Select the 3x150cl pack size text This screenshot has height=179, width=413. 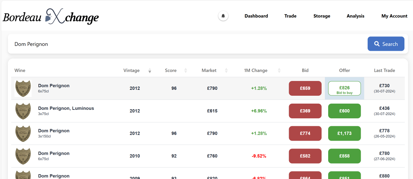[x=44, y=136]
